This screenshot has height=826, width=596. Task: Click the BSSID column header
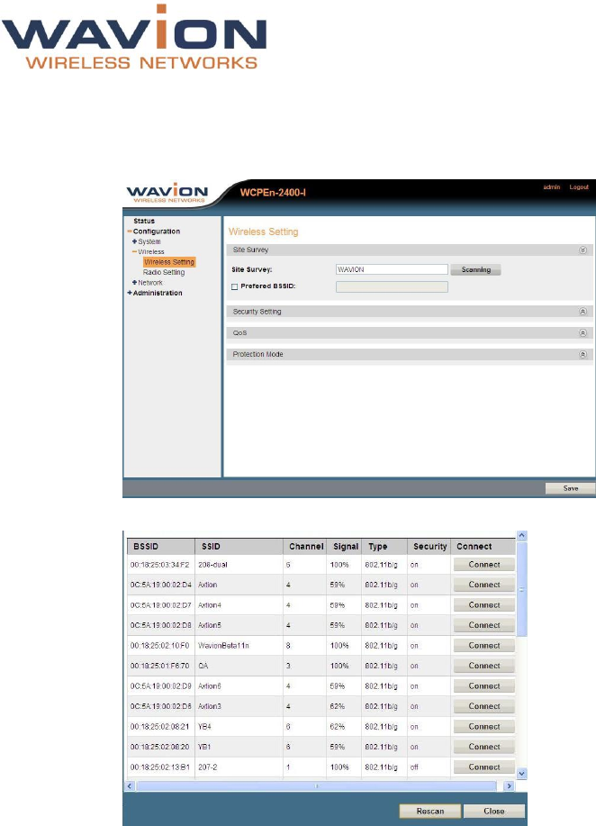coord(161,547)
